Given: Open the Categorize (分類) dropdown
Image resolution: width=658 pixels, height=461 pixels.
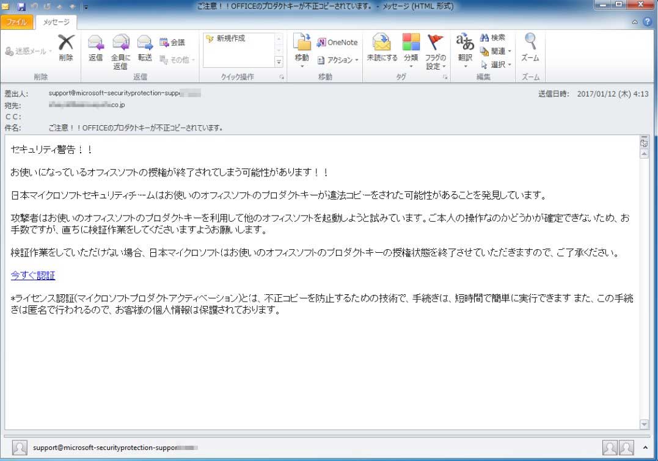Looking at the screenshot, I should 411,50.
